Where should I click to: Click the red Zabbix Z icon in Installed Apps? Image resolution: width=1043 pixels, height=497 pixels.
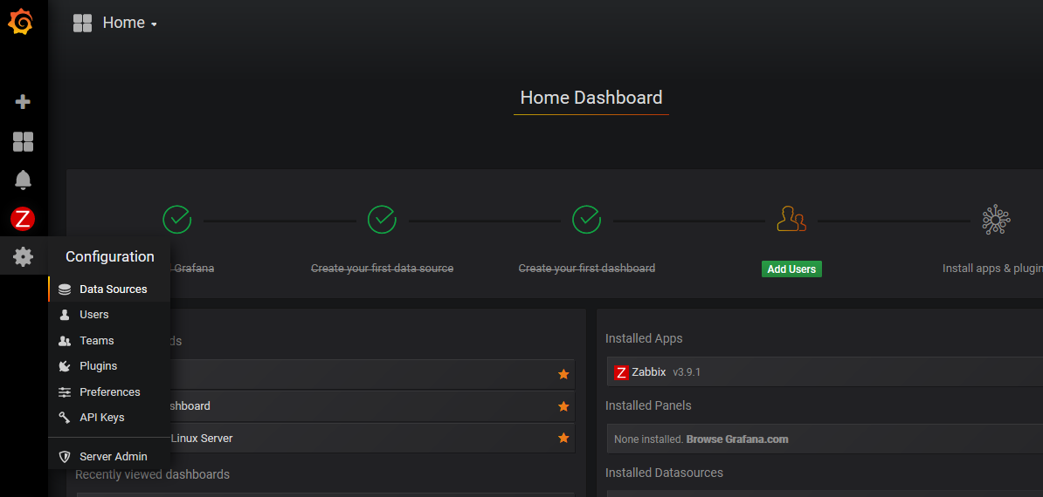[621, 372]
